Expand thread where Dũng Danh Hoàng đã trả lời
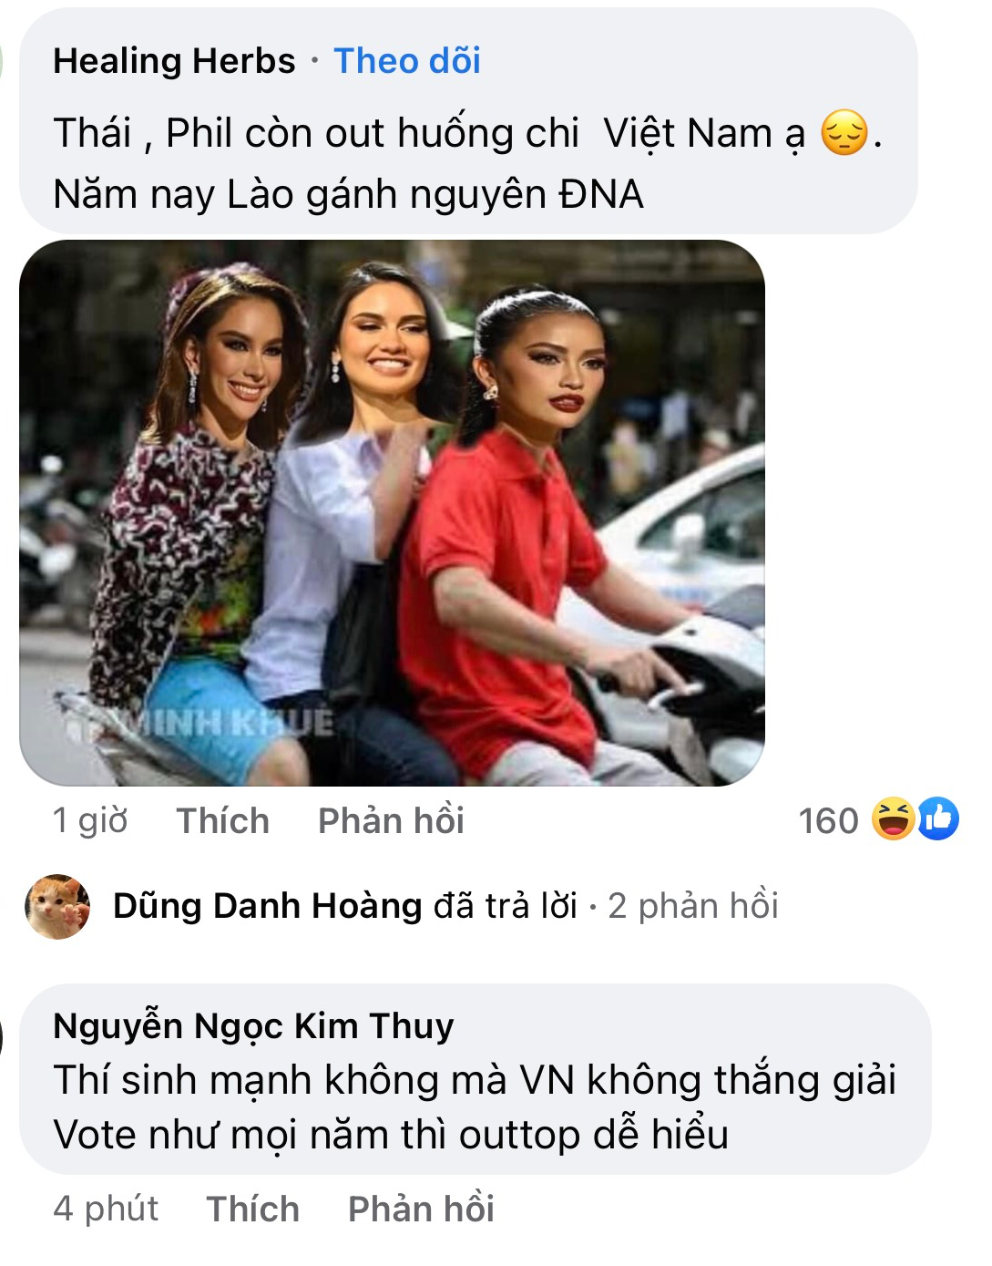This screenshot has width=992, height=1266. click(506, 906)
